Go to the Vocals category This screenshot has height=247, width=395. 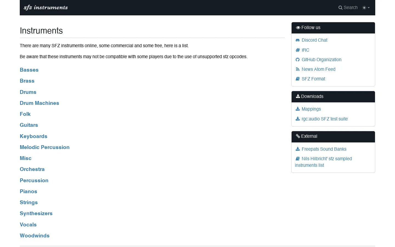coord(28,224)
